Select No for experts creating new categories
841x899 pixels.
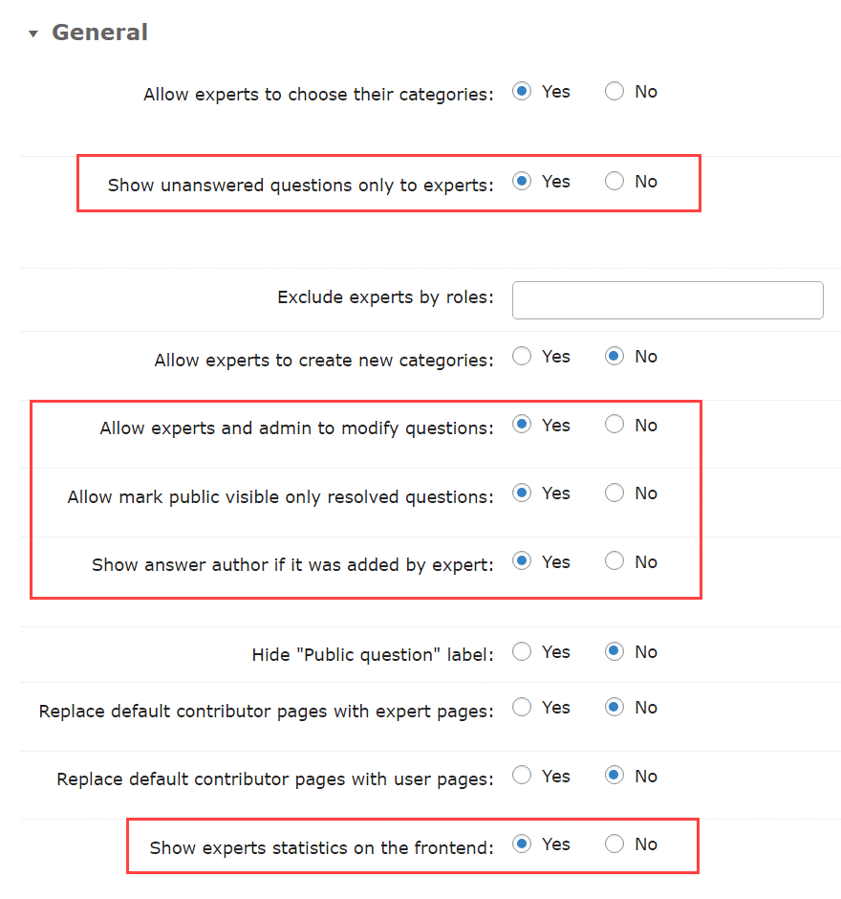(x=615, y=356)
